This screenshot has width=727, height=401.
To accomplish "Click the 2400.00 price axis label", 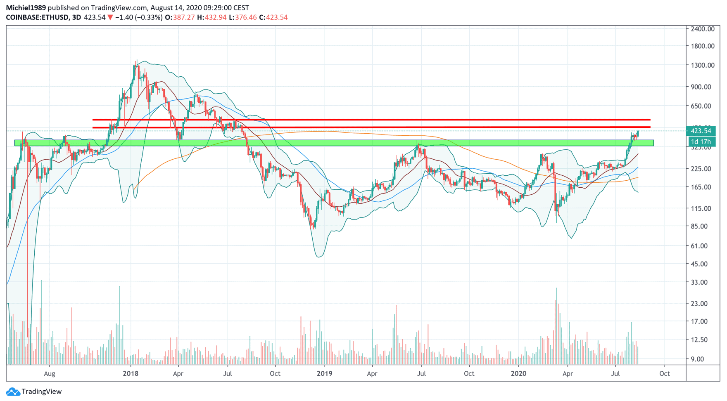I will (x=702, y=29).
